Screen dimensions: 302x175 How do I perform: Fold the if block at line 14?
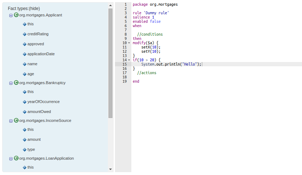pyautogui.click(x=129, y=60)
